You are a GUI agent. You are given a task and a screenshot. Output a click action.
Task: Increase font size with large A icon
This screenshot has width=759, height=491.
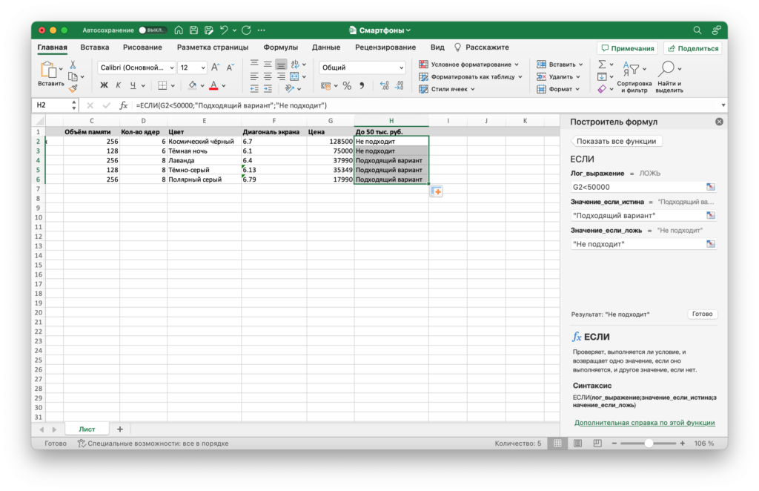pyautogui.click(x=216, y=67)
